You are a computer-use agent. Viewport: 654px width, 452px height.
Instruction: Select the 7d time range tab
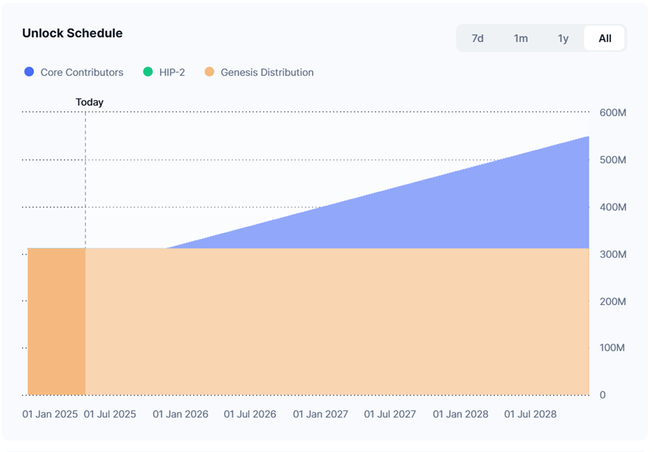tap(477, 38)
